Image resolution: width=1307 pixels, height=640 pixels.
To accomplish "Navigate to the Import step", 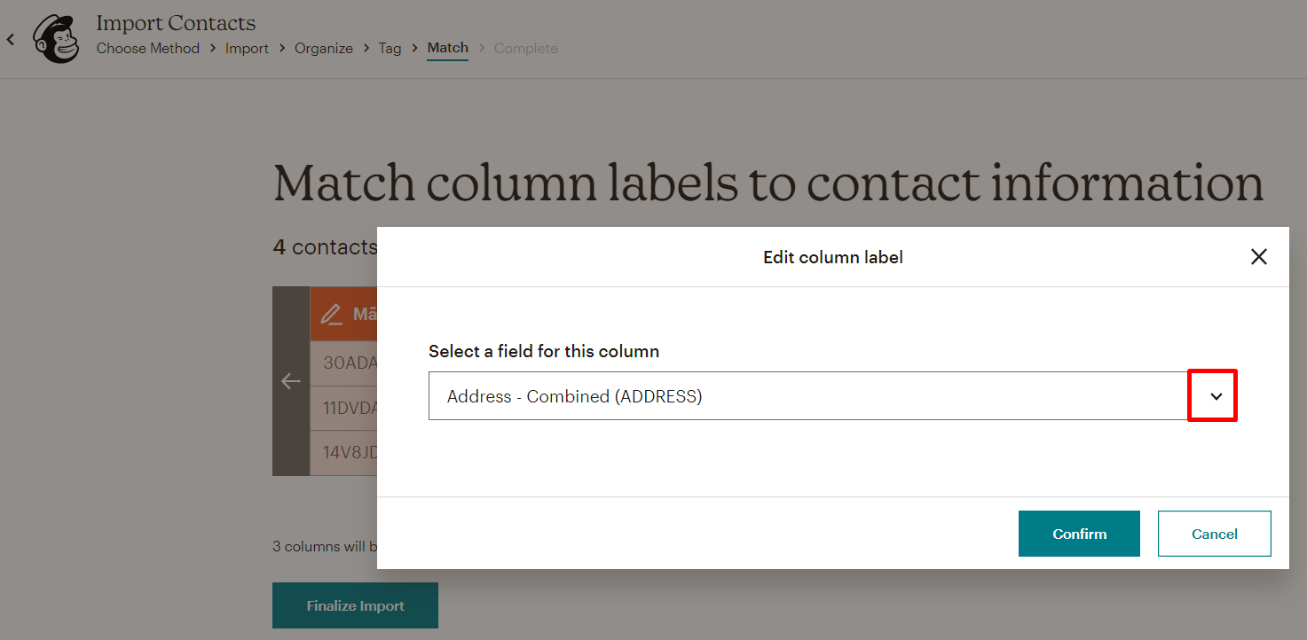I will [x=247, y=48].
